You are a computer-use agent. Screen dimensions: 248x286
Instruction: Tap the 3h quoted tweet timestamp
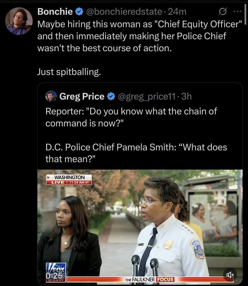click(x=186, y=97)
